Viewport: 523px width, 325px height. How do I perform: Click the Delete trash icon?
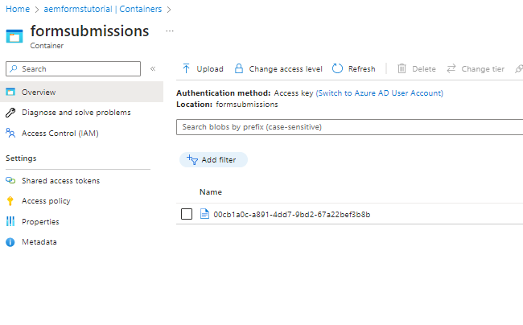click(x=402, y=69)
